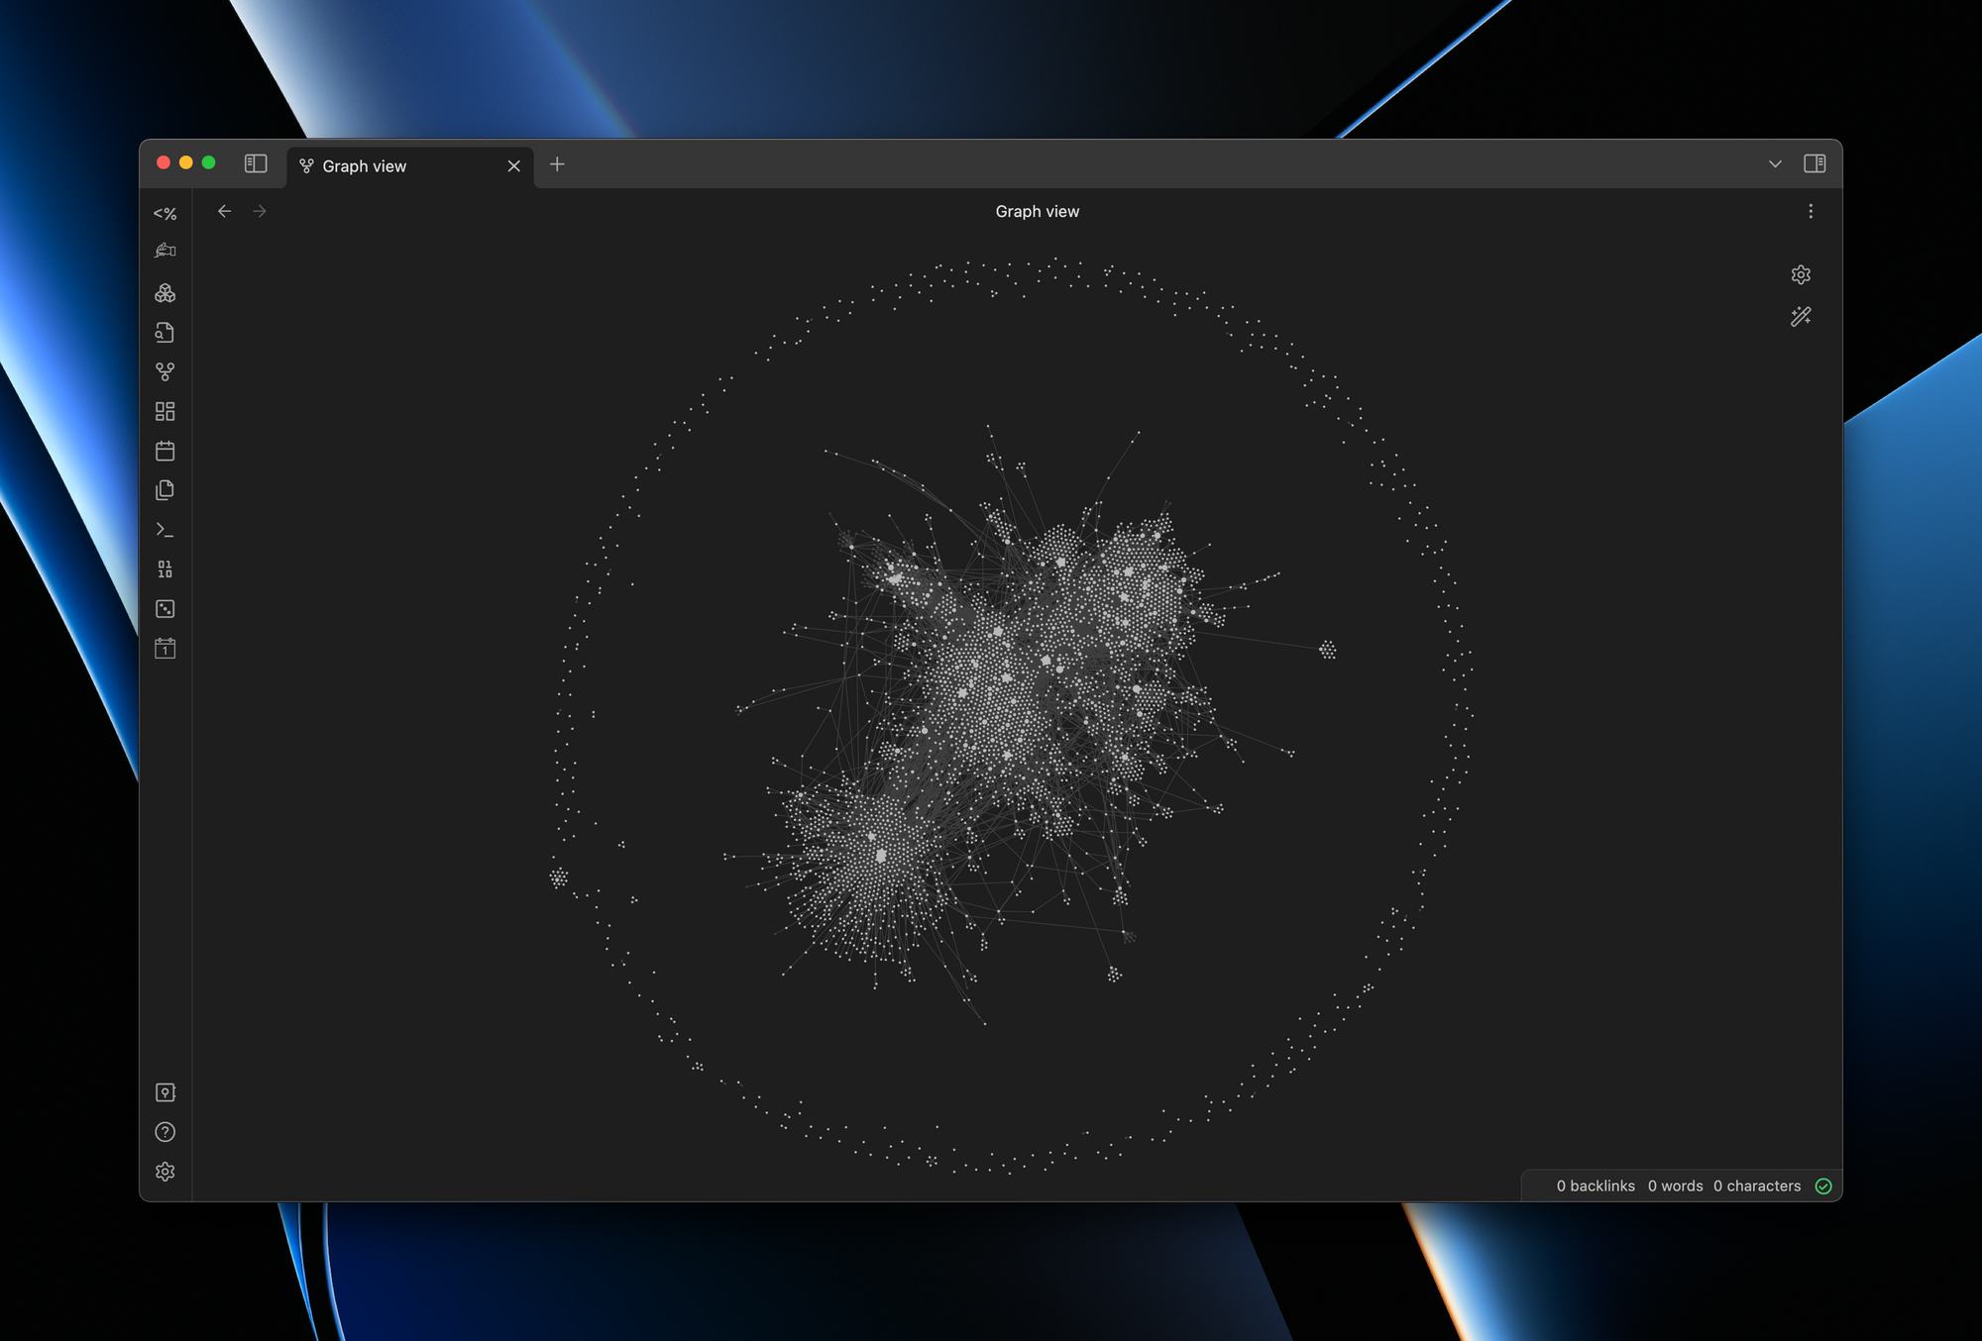This screenshot has height=1341, width=1982.
Task: Toggle the right sidebar panel
Action: click(1815, 163)
